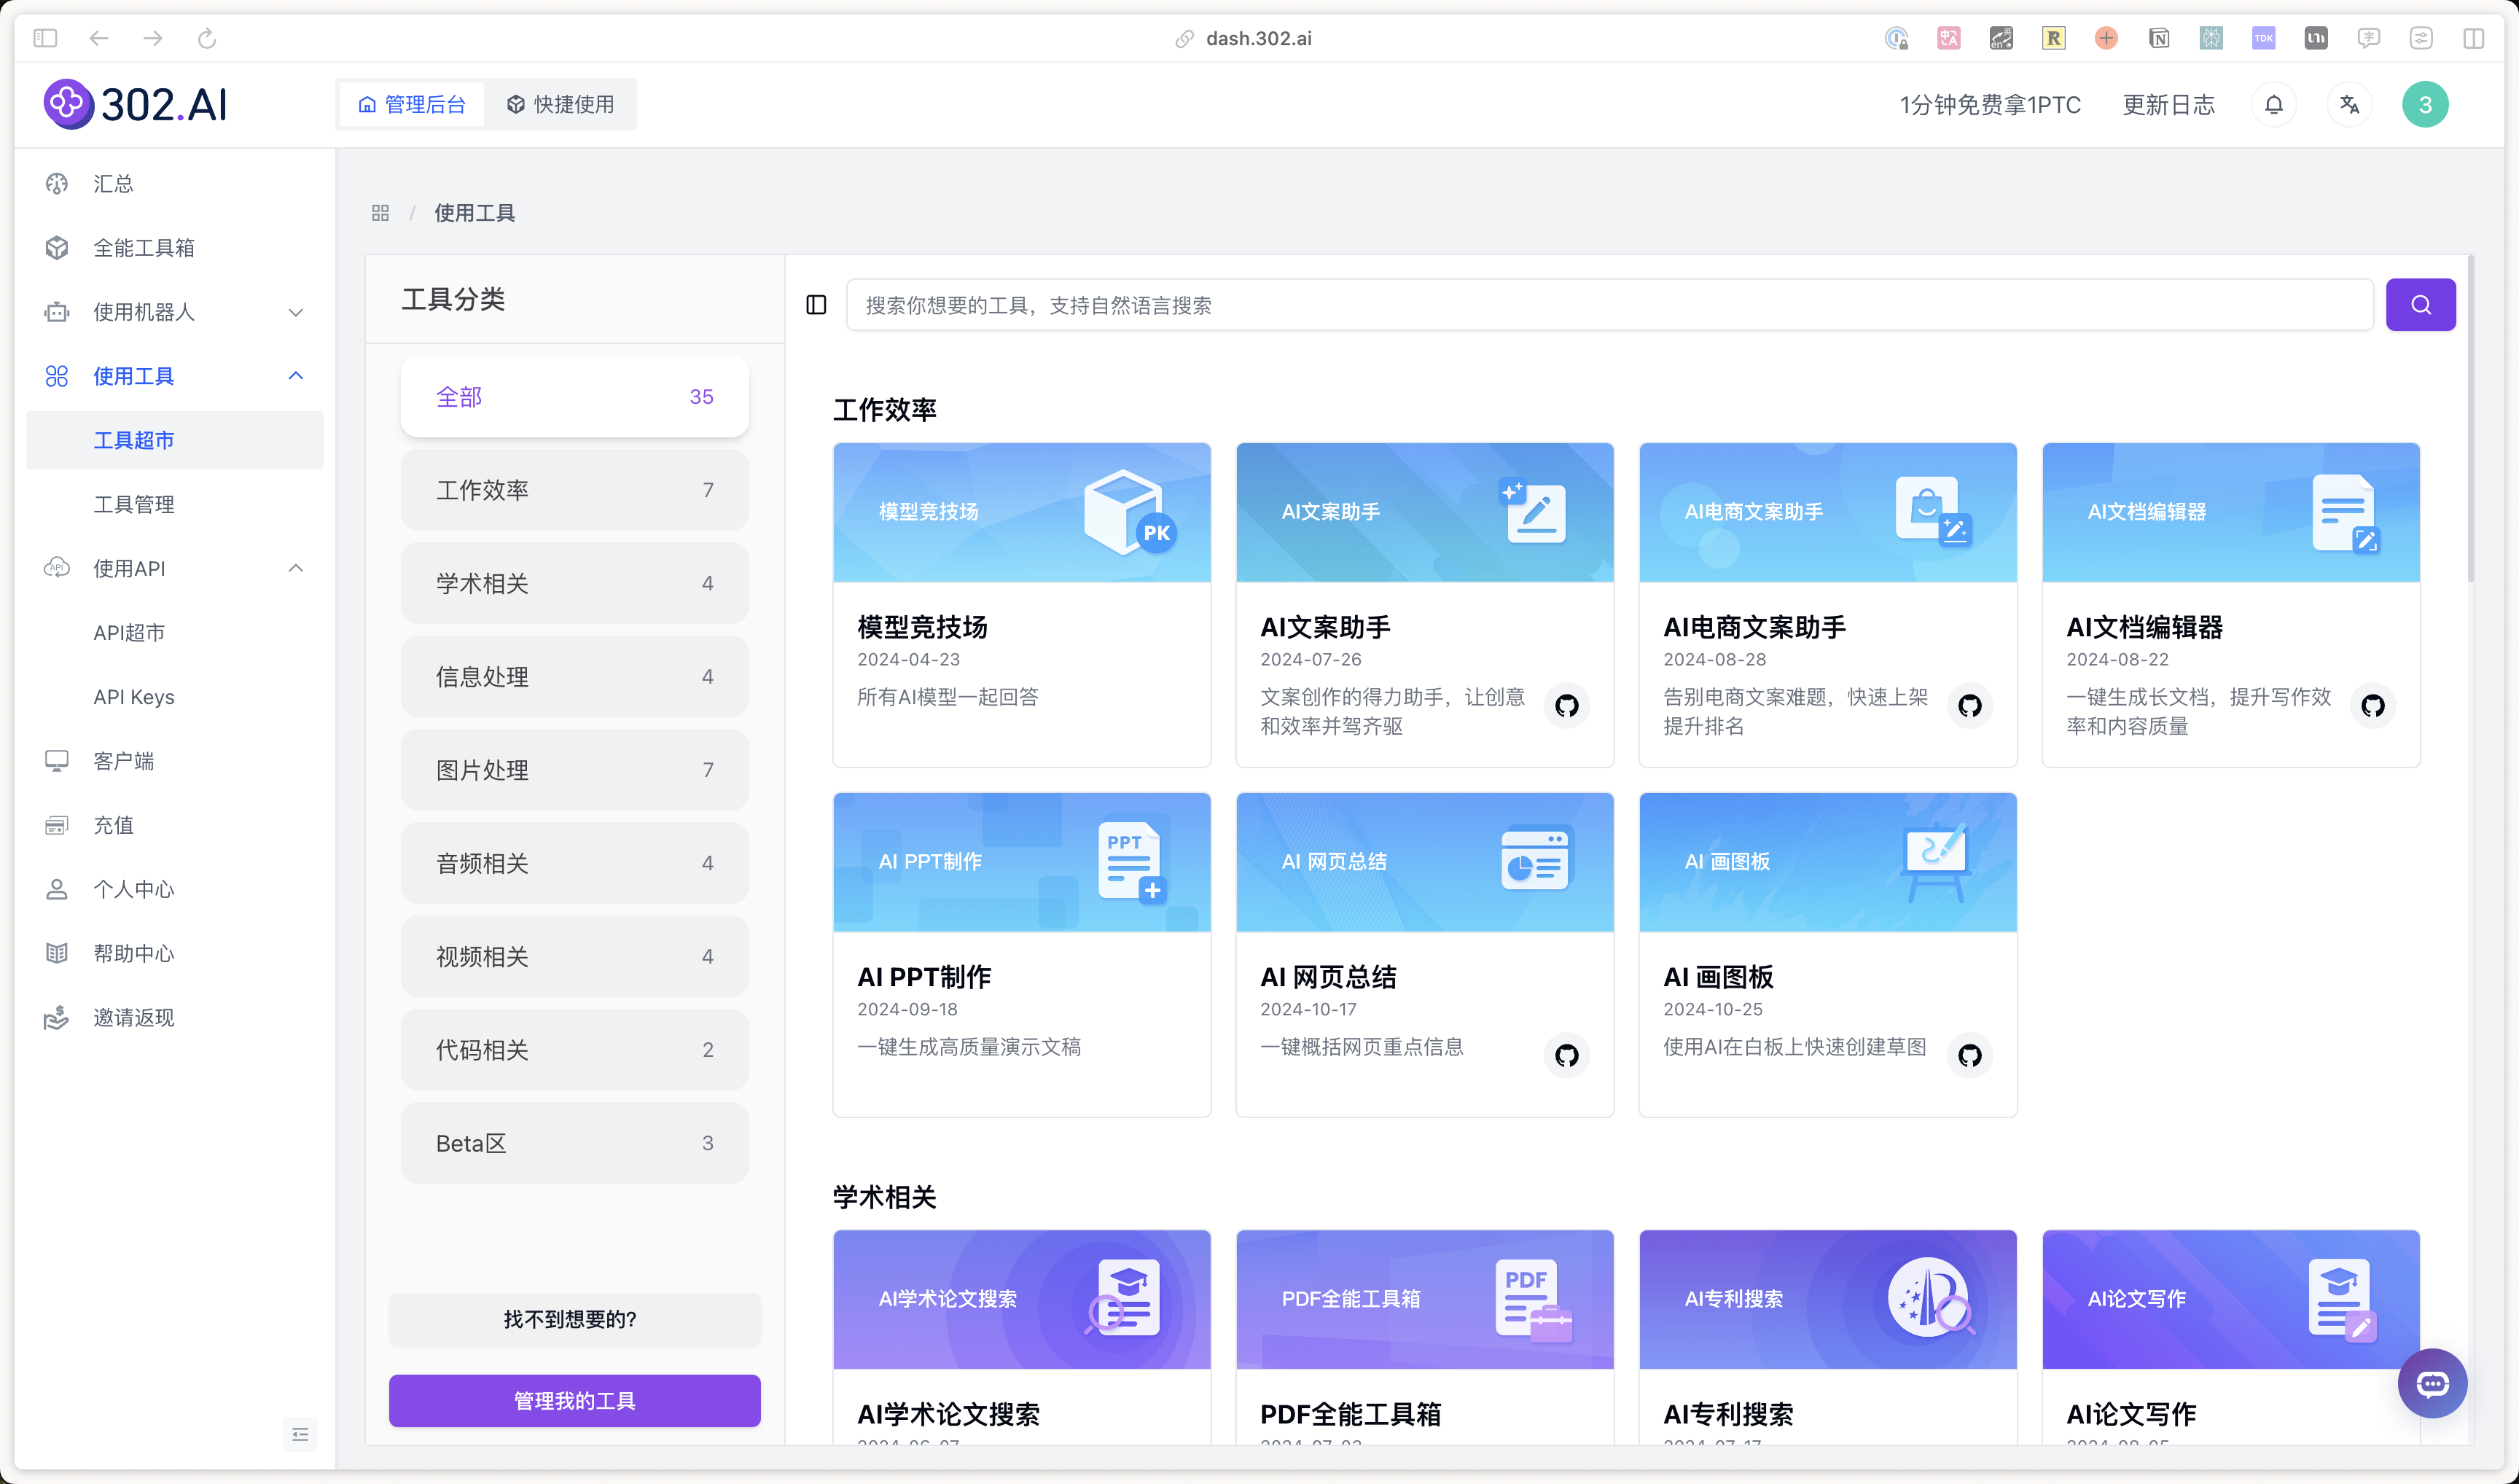Image resolution: width=2519 pixels, height=1484 pixels.
Task: Open the AI专利搜索 card
Action: [1827, 1337]
